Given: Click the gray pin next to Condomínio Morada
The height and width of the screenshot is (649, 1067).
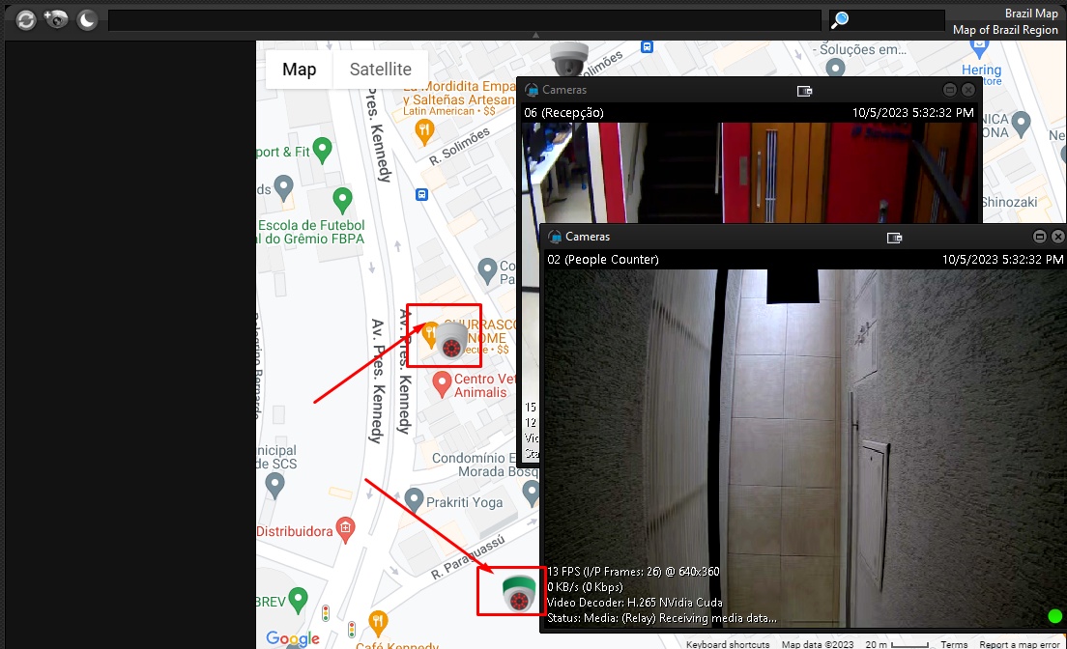Looking at the screenshot, I should [531, 494].
